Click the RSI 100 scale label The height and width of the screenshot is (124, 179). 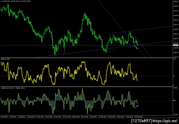point(175,59)
